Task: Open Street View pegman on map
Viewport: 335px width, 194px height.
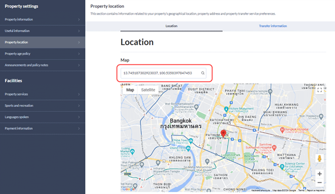Action: [319, 159]
